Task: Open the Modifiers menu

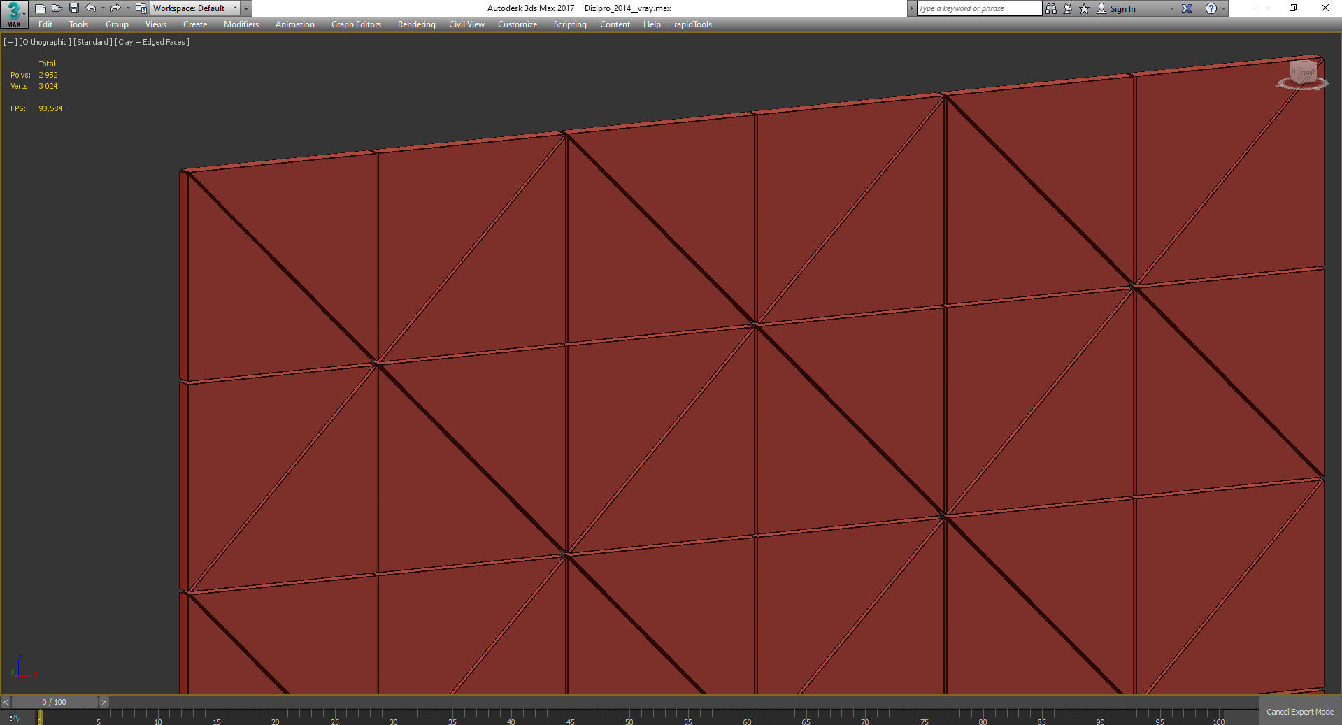Action: [241, 24]
